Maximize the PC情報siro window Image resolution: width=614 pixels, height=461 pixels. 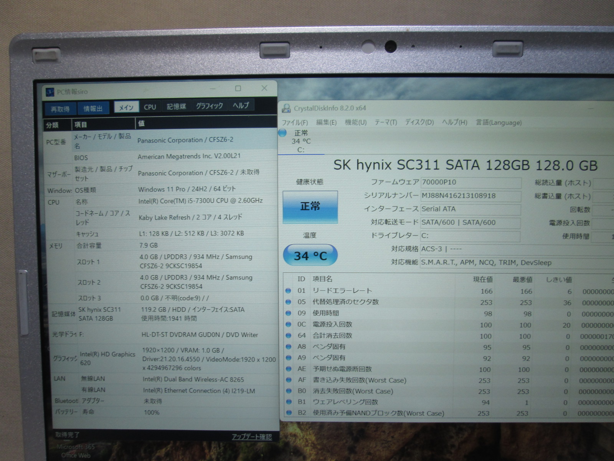click(x=238, y=89)
